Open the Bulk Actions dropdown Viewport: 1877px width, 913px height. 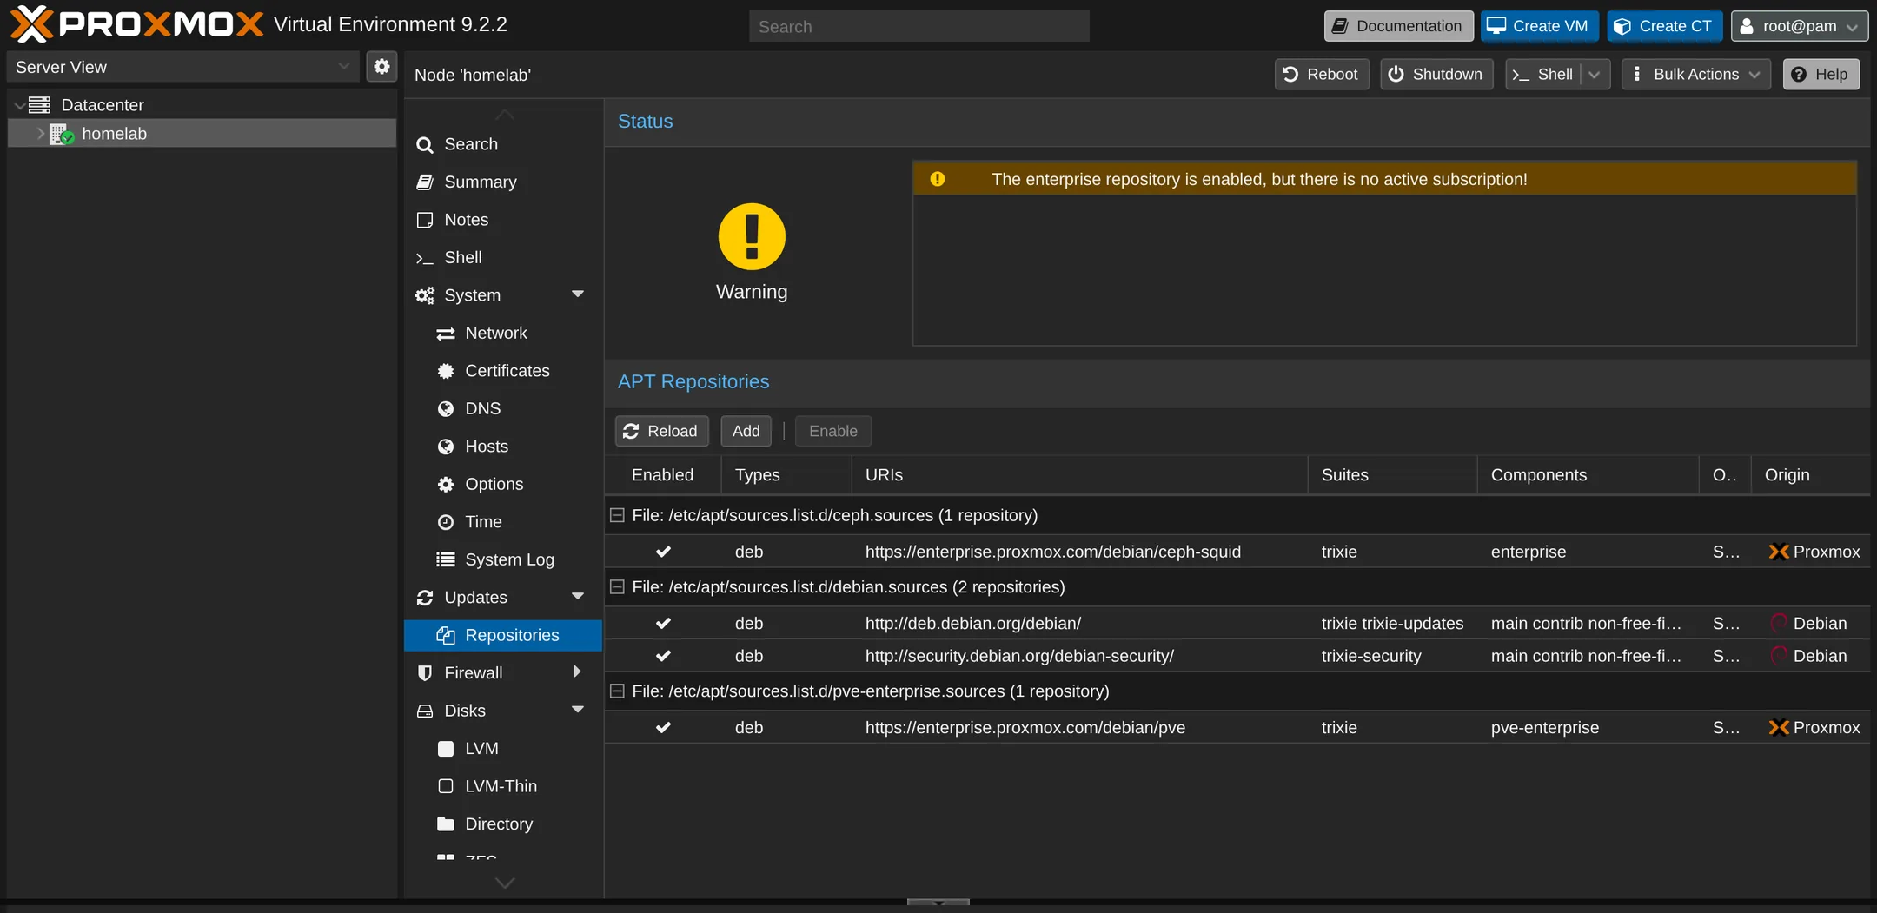[1695, 75]
